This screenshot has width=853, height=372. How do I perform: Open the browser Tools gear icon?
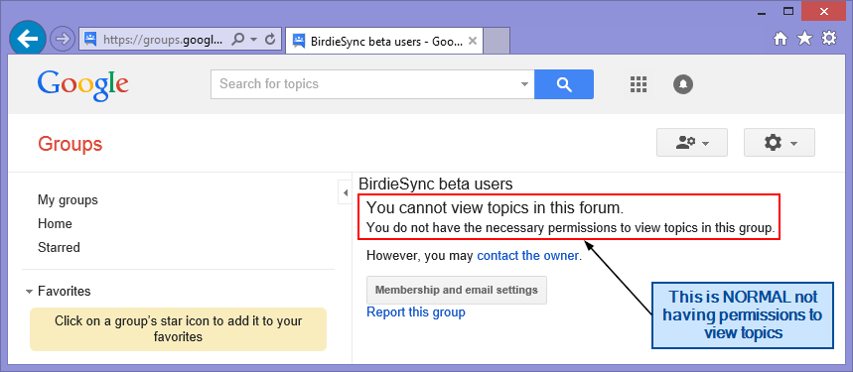(829, 38)
